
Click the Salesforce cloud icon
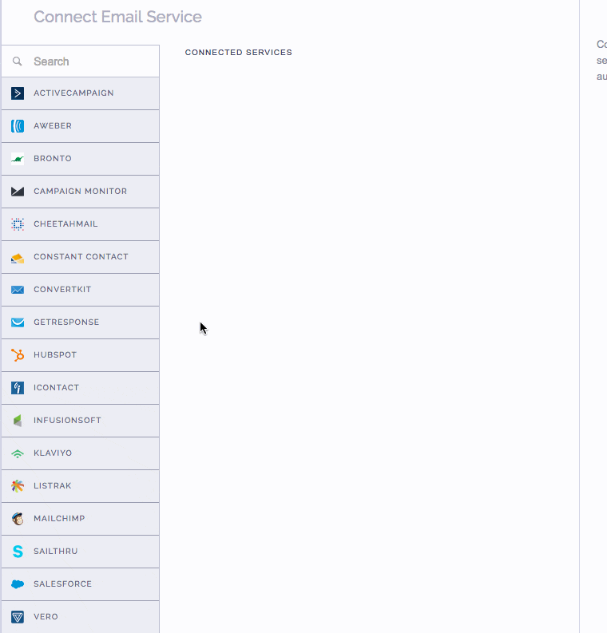coord(18,584)
